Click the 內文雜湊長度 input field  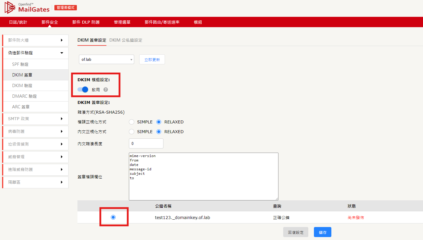tap(146, 143)
